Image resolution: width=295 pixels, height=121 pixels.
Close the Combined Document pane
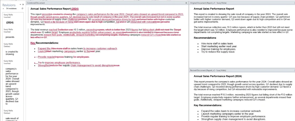pos(186,3)
